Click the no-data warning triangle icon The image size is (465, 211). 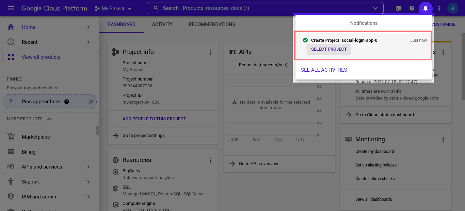click(x=235, y=102)
